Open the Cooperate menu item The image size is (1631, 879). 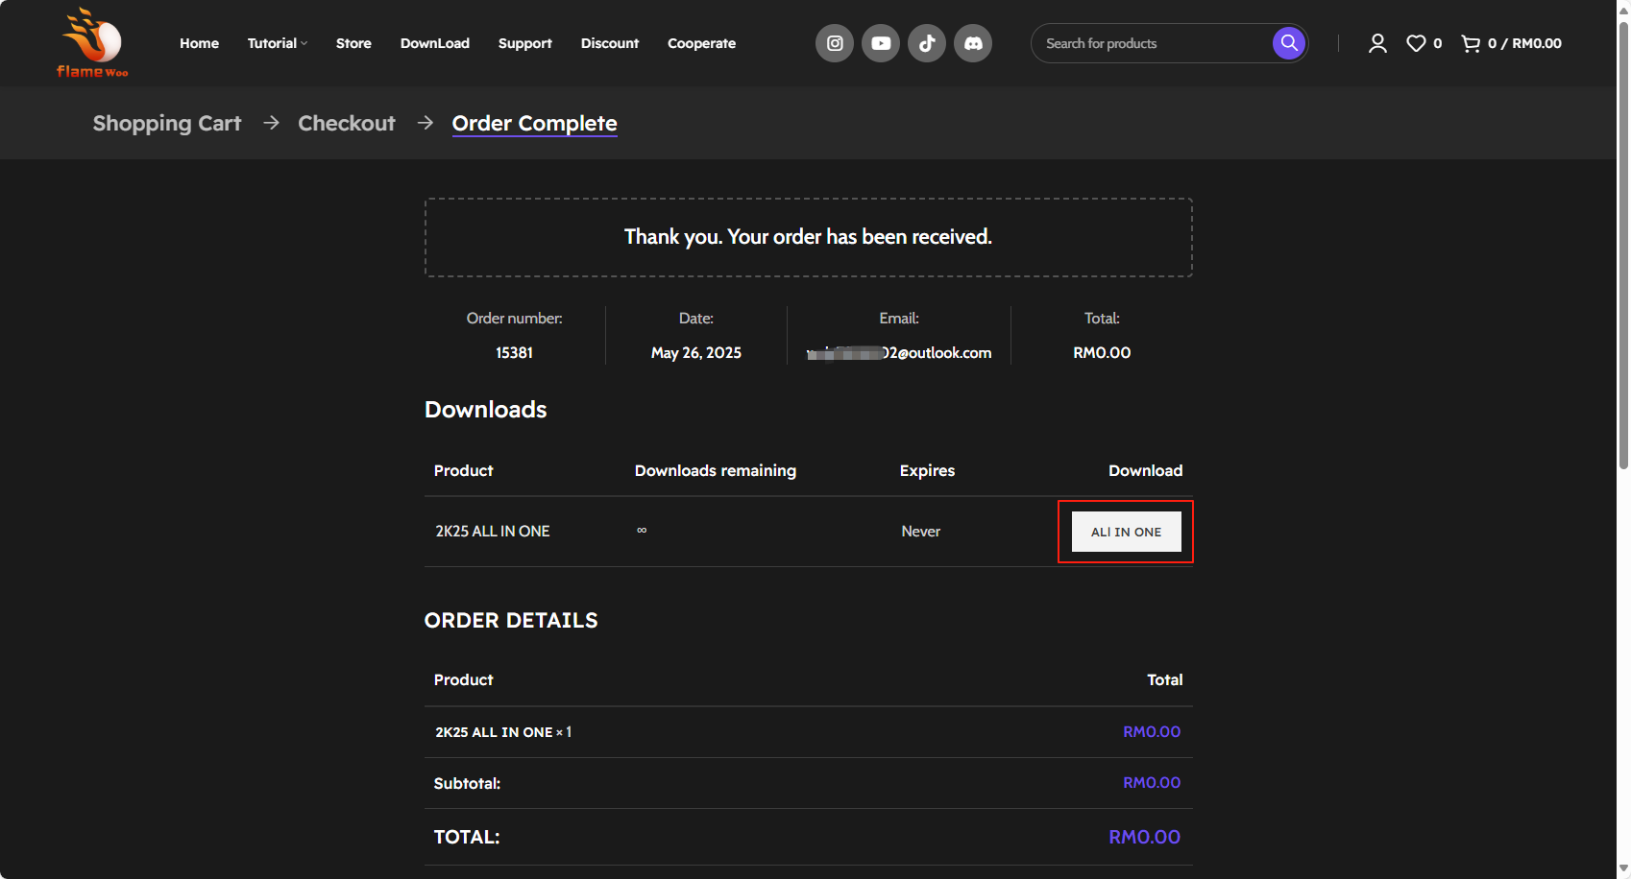tap(701, 43)
